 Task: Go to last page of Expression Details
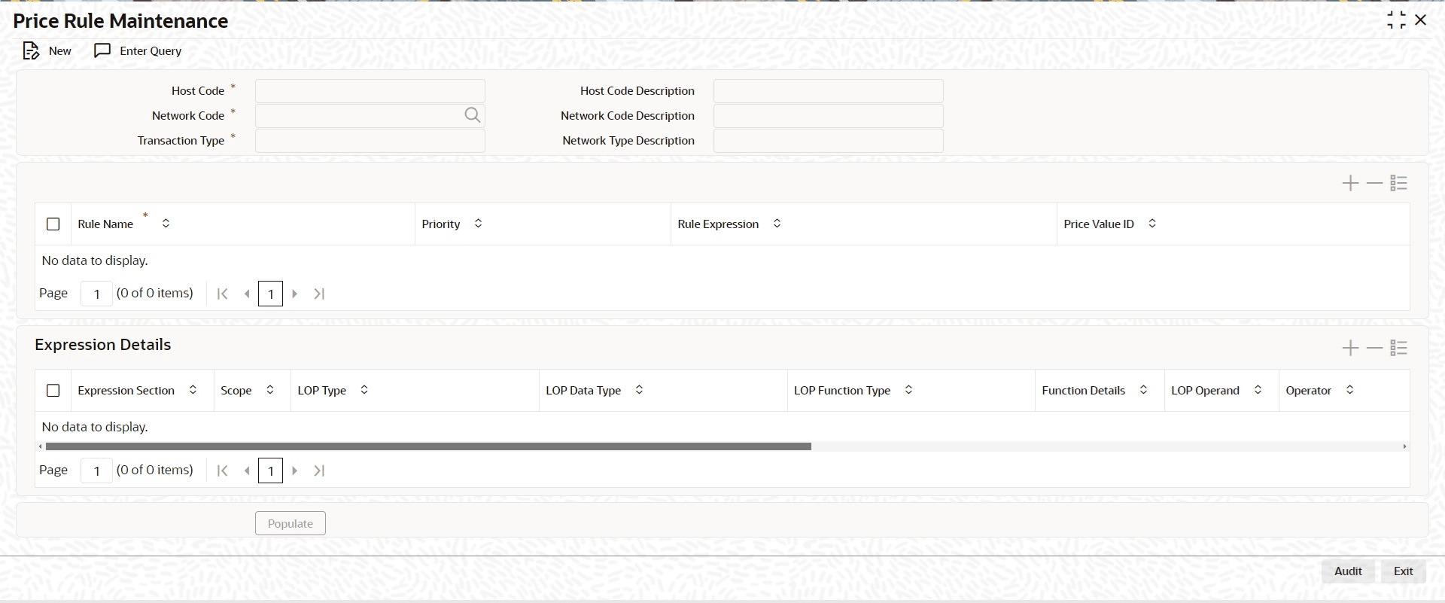(319, 471)
